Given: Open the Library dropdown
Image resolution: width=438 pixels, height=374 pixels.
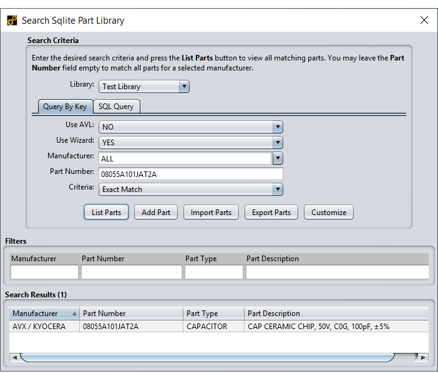Looking at the screenshot, I should pos(144,87).
